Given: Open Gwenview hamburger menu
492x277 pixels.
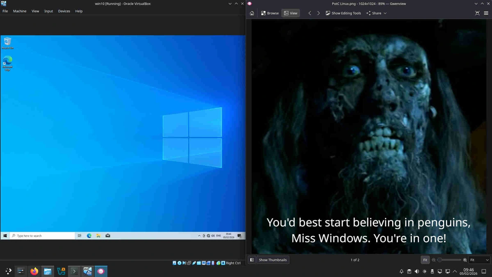Looking at the screenshot, I should tap(486, 13).
